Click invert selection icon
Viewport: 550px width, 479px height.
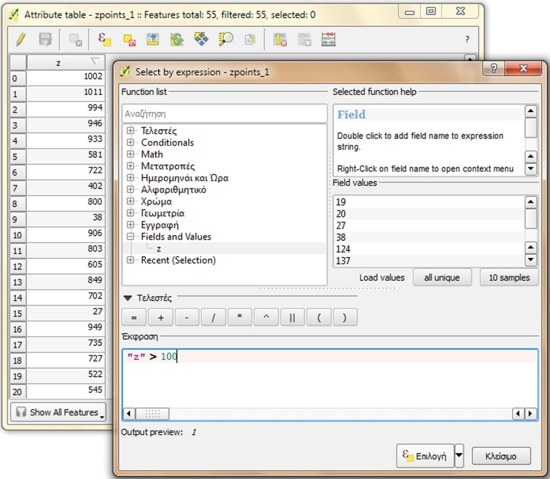point(177,39)
